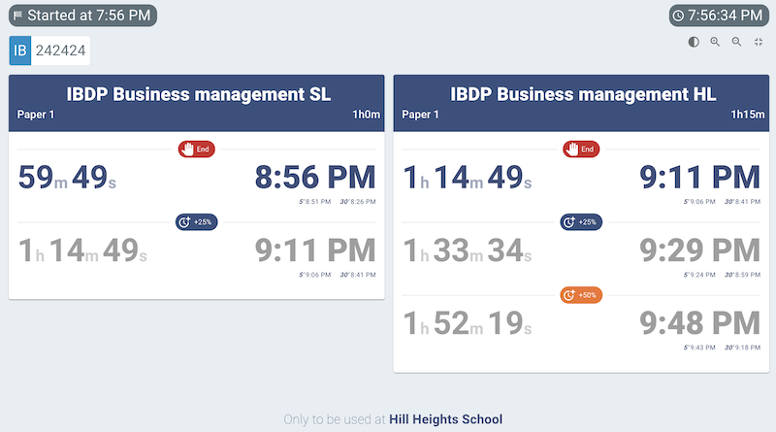776x432 pixels.
Task: Click the blue IB badge
Action: tap(19, 50)
